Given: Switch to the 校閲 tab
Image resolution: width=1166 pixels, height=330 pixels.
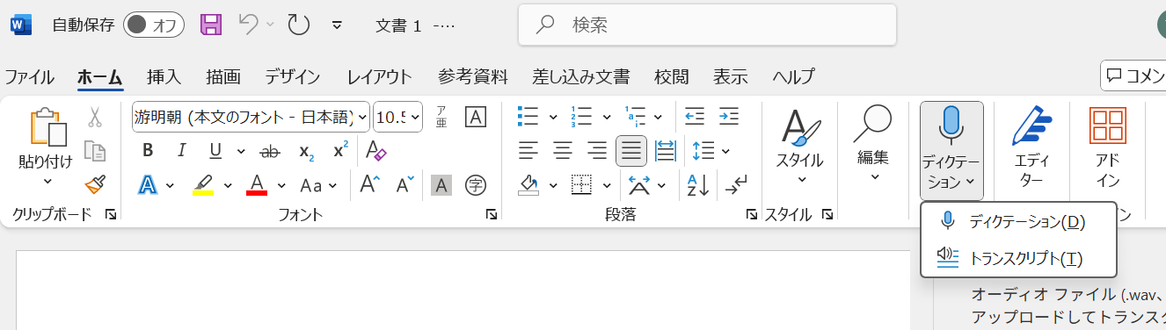Looking at the screenshot, I should [672, 76].
